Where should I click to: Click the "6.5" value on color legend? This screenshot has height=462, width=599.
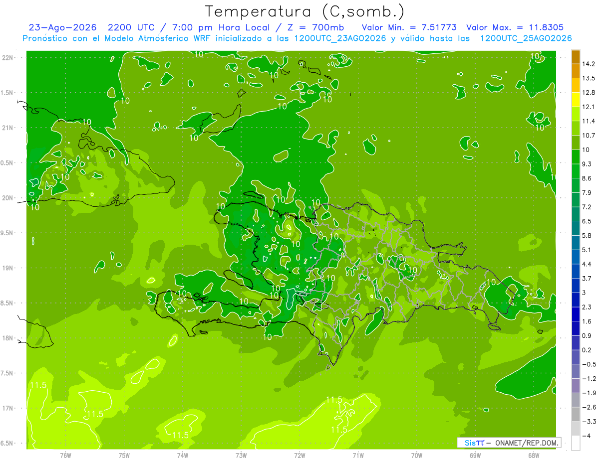tap(588, 221)
